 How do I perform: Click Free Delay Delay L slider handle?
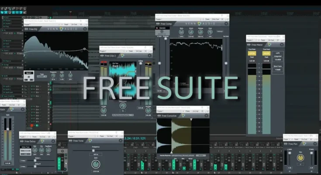(35, 161)
